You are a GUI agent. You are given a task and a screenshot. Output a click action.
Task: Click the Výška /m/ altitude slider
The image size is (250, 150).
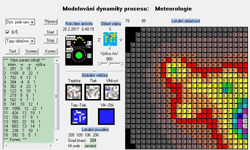point(110,63)
